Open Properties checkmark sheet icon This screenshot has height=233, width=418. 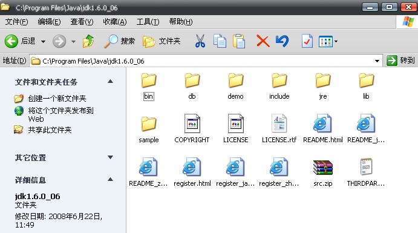307,41
